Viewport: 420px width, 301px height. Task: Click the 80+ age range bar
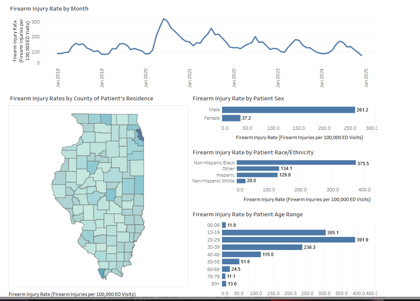[x=225, y=284]
